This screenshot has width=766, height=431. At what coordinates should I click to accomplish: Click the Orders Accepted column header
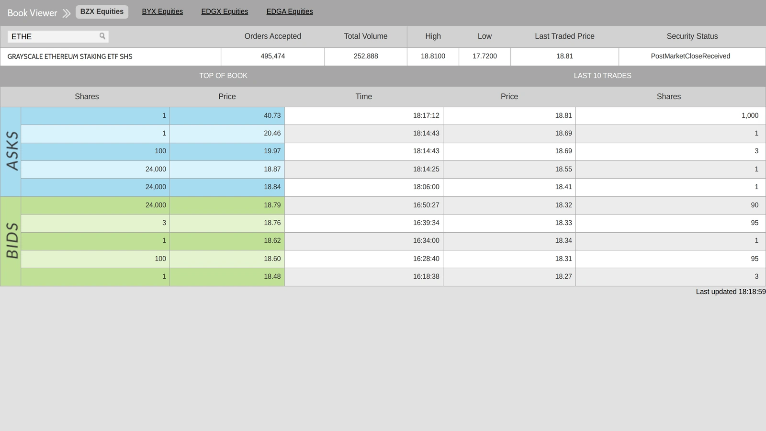[273, 36]
